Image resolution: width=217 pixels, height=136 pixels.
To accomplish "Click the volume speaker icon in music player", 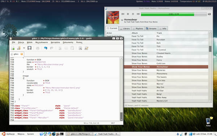I will tap(209, 14).
